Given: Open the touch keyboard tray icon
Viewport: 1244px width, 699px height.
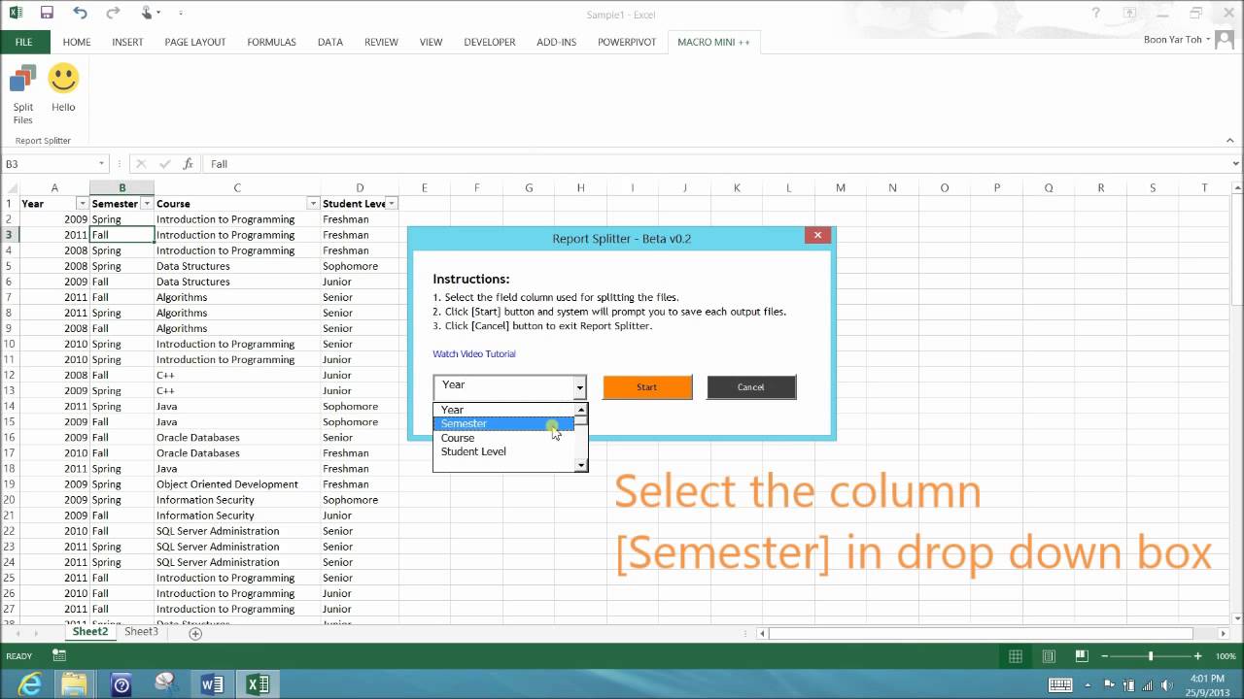Looking at the screenshot, I should click(x=1061, y=684).
